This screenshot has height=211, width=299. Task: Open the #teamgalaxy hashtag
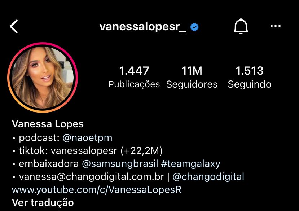pos(191,164)
